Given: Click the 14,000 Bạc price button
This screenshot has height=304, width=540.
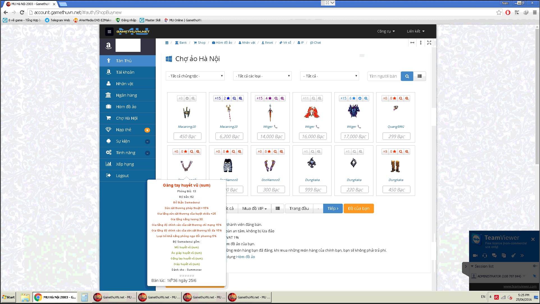Looking at the screenshot, I should tap(271, 136).
